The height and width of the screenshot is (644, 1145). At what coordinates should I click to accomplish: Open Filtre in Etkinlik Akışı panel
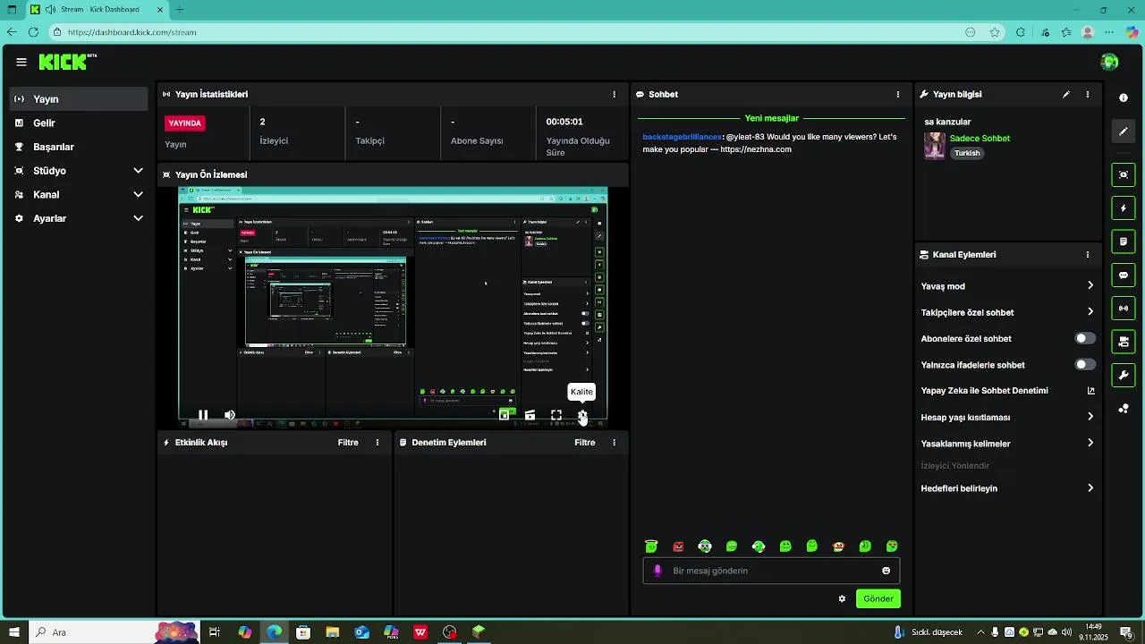pos(348,443)
